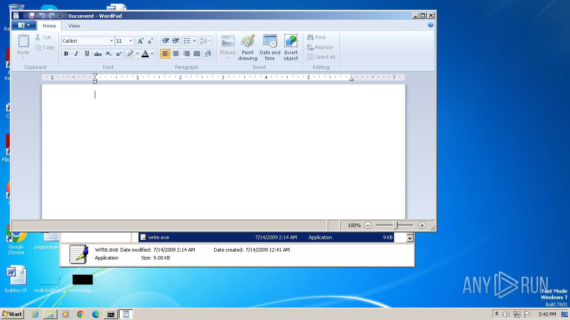
Task: Click the Replace button
Action: point(320,47)
